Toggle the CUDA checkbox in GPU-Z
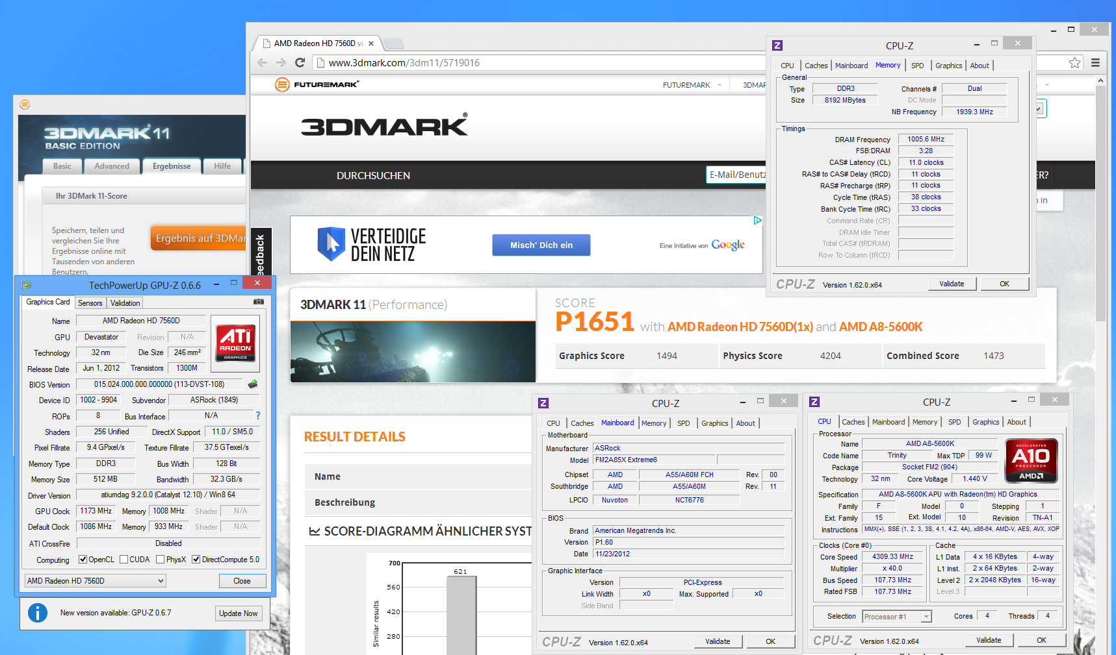Screen dimensions: 1116x655 coord(123,560)
